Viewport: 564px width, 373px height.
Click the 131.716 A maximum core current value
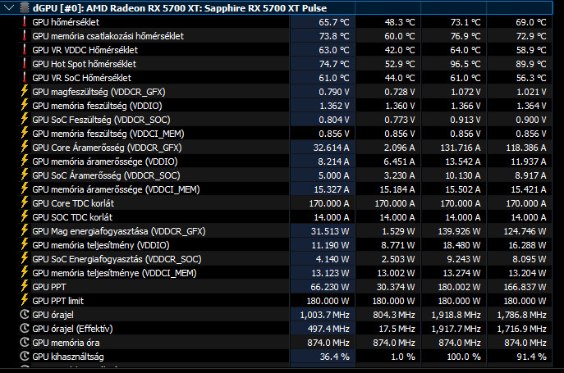pyautogui.click(x=461, y=148)
